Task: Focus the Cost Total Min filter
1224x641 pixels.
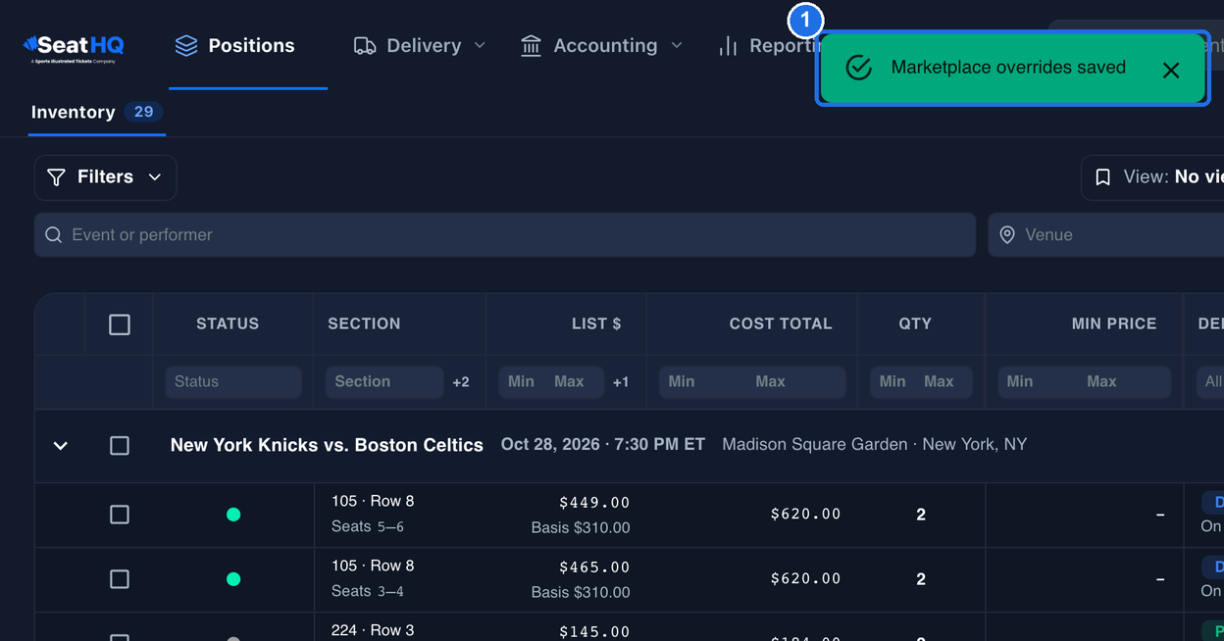Action: [702, 382]
